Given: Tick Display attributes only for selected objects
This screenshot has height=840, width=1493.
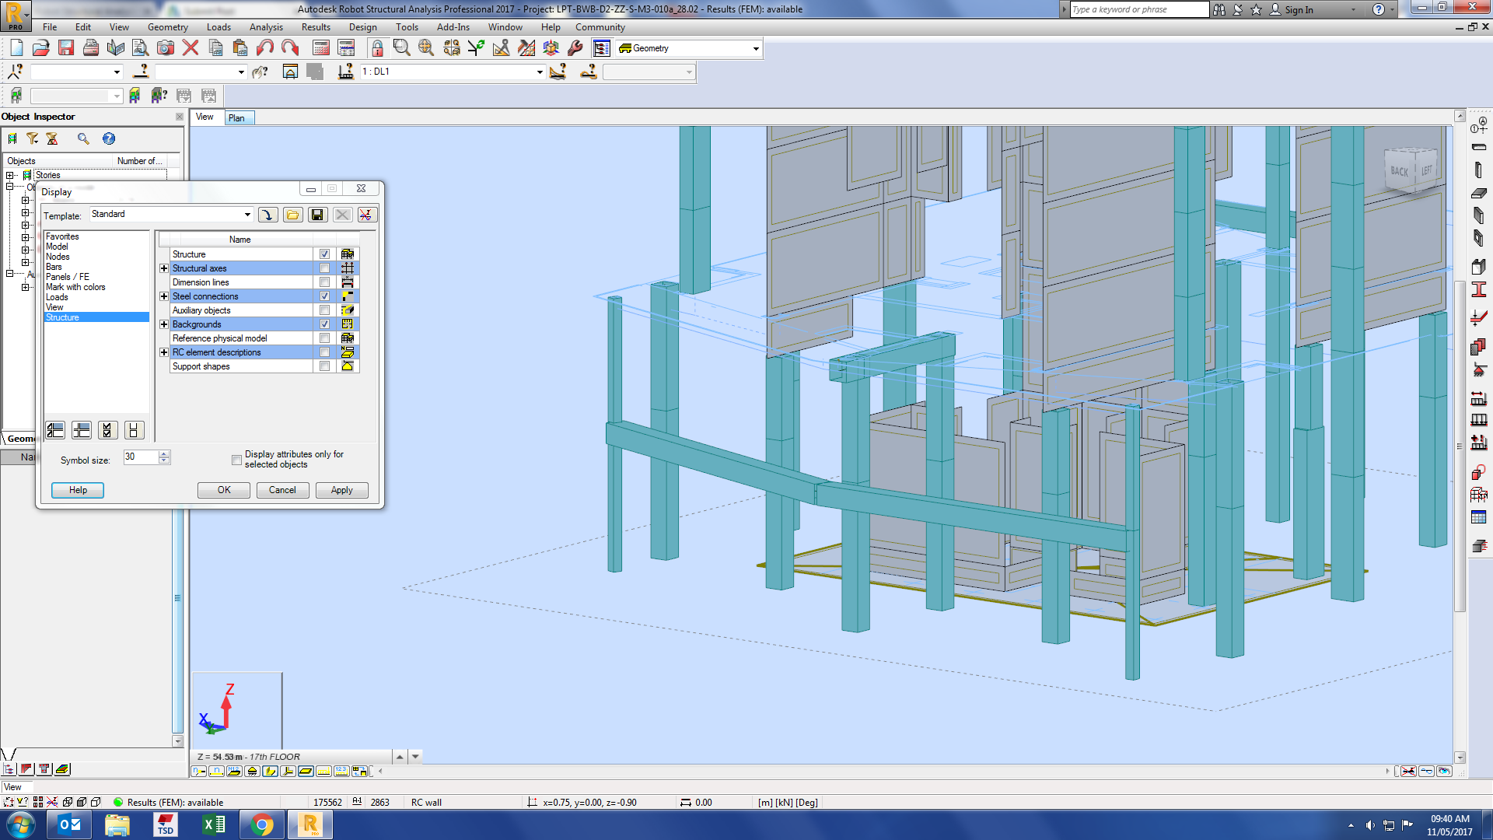Looking at the screenshot, I should tap(236, 460).
